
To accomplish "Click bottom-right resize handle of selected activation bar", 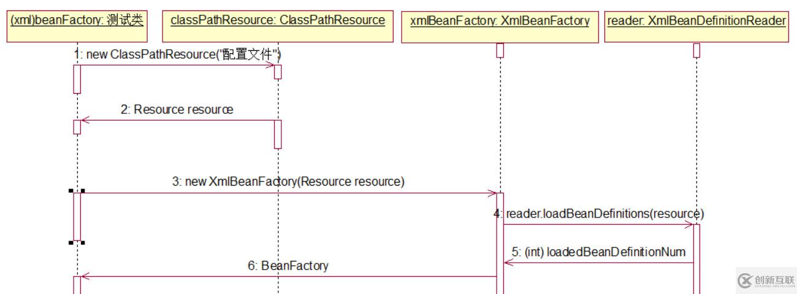I will coord(83,243).
